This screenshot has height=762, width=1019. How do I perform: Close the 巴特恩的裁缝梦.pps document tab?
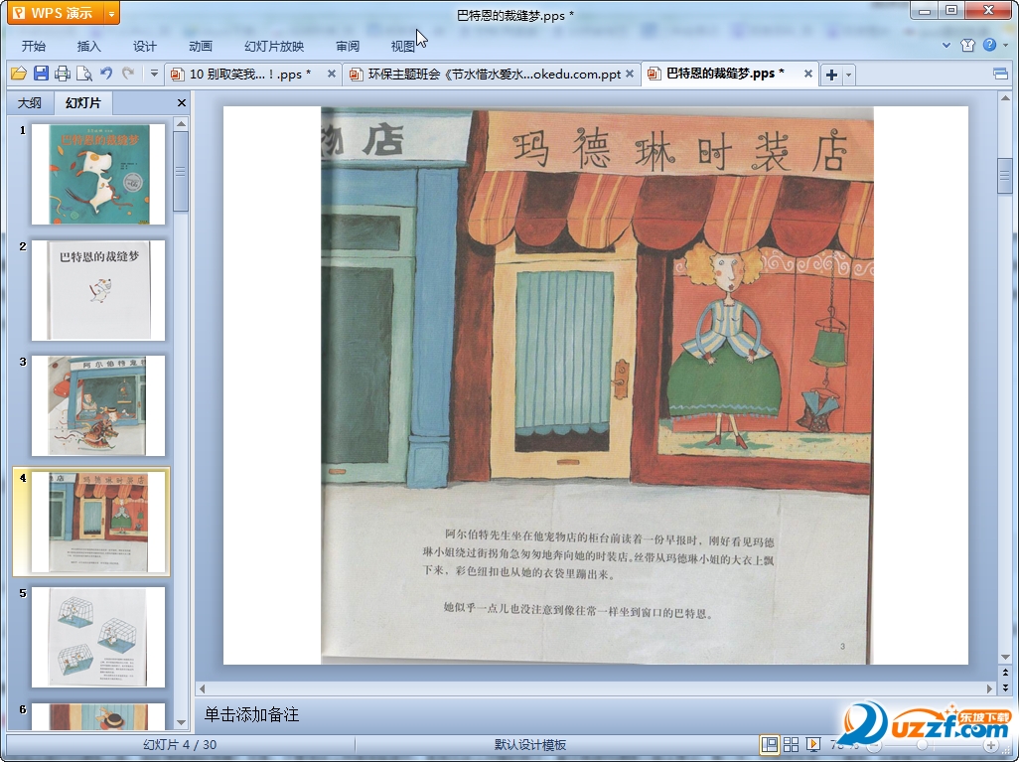807,74
